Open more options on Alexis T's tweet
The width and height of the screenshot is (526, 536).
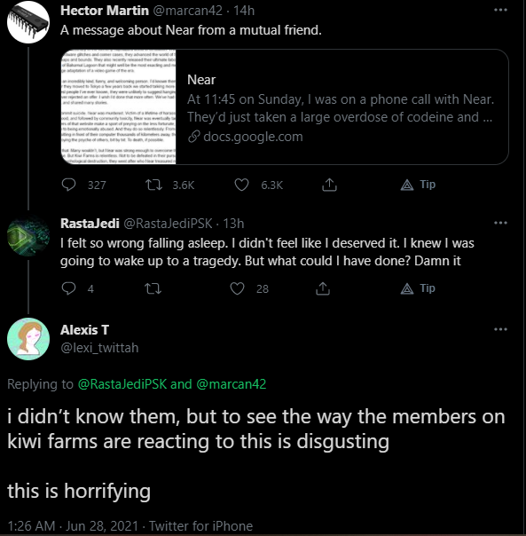pos(500,329)
